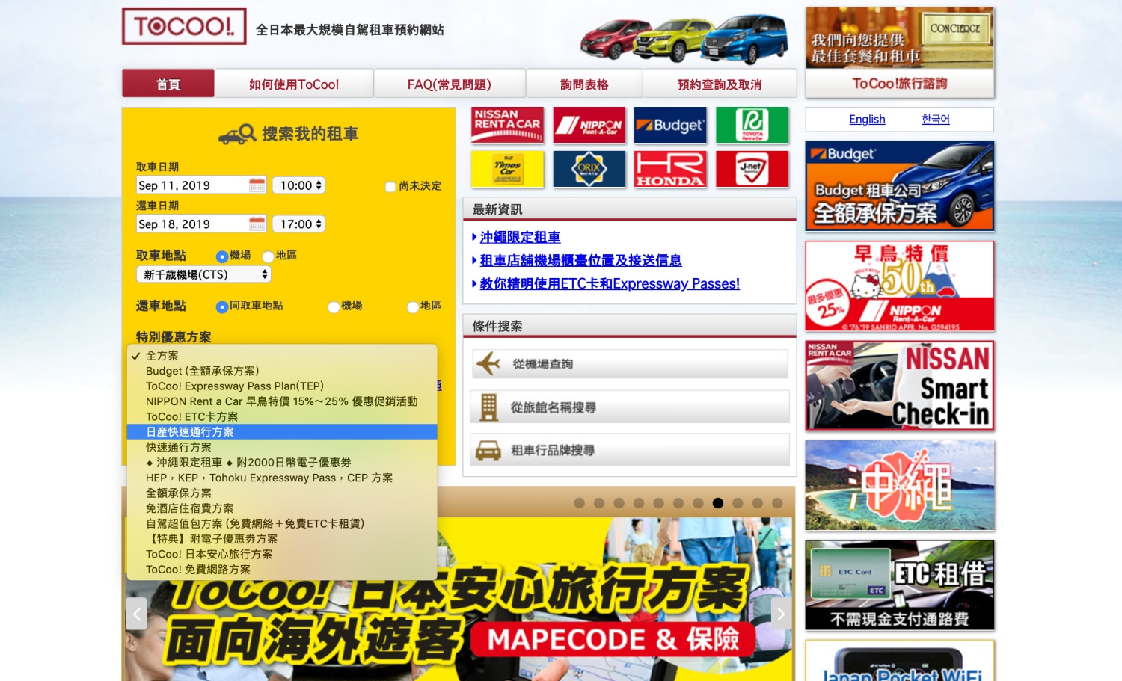Select 地區 radio for return location

(413, 306)
